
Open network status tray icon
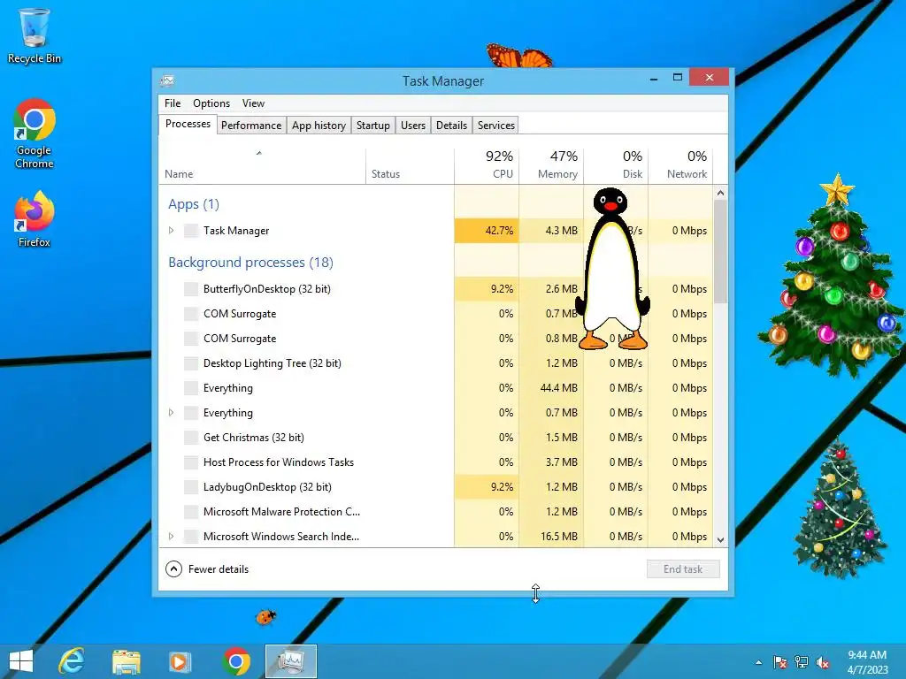pos(802,662)
